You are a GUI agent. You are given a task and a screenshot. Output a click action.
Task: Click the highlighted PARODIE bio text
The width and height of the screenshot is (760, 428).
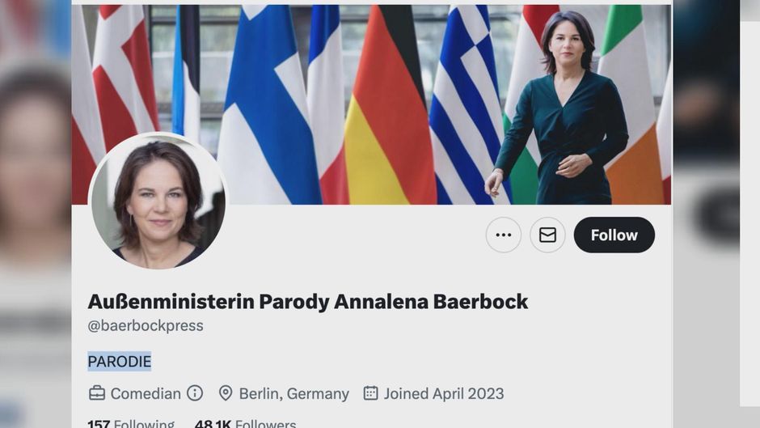(119, 362)
